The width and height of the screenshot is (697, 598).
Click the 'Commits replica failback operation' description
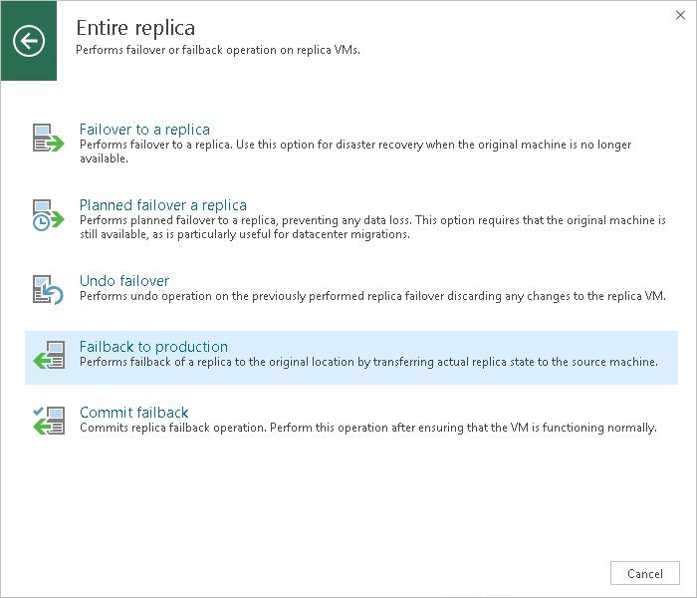(x=367, y=429)
